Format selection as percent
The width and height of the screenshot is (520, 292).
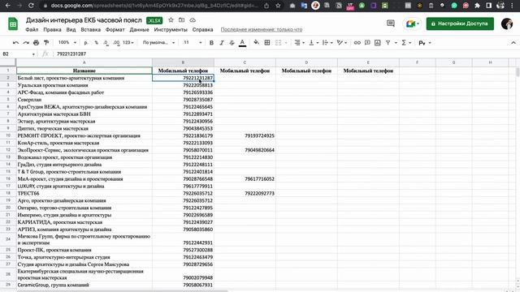(96, 43)
